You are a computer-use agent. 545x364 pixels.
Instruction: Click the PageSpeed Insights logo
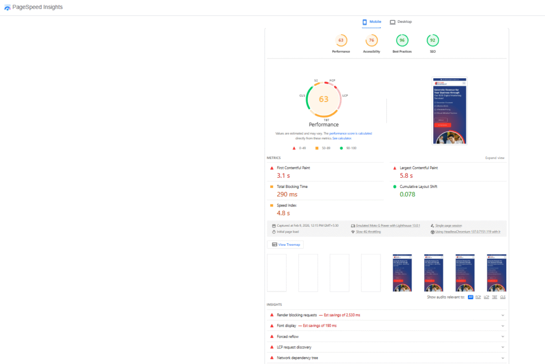pos(7,7)
